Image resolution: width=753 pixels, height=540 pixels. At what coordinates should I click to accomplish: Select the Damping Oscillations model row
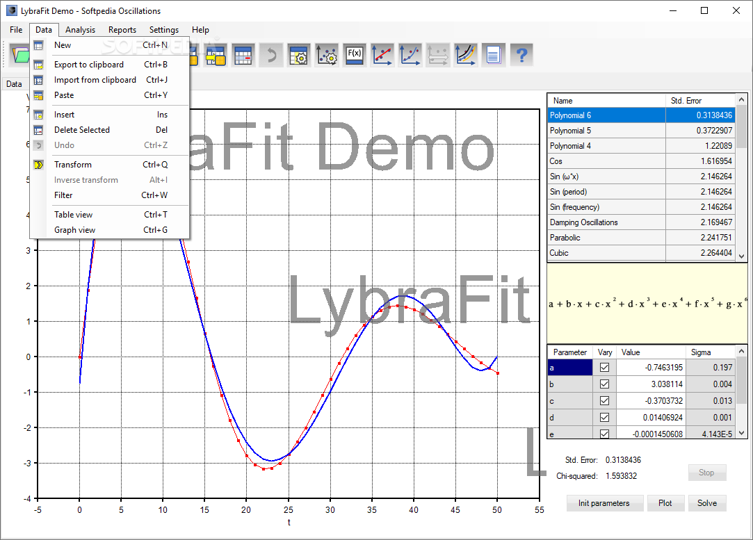641,222
